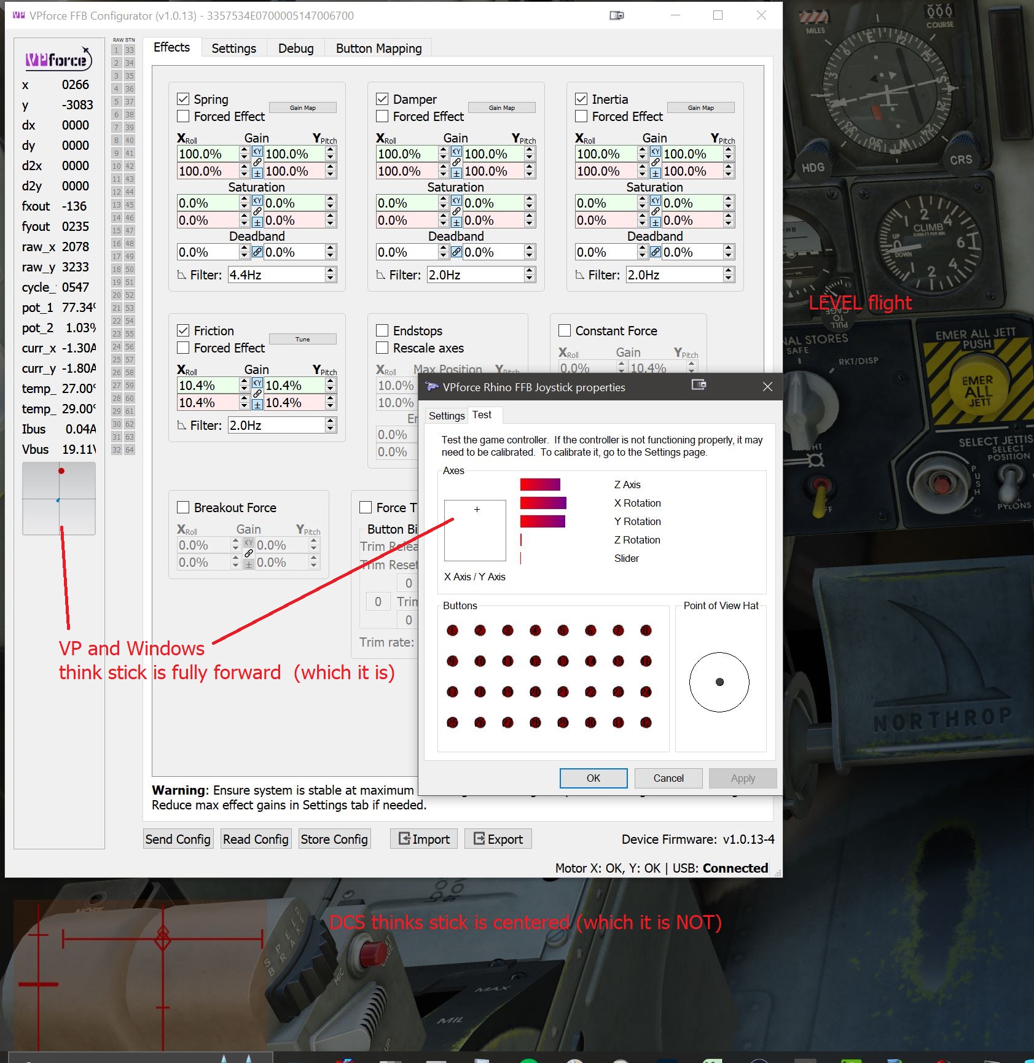Screen dimensions: 1034x1063
Task: Enable Forced Effect under Inertia
Action: coord(581,116)
